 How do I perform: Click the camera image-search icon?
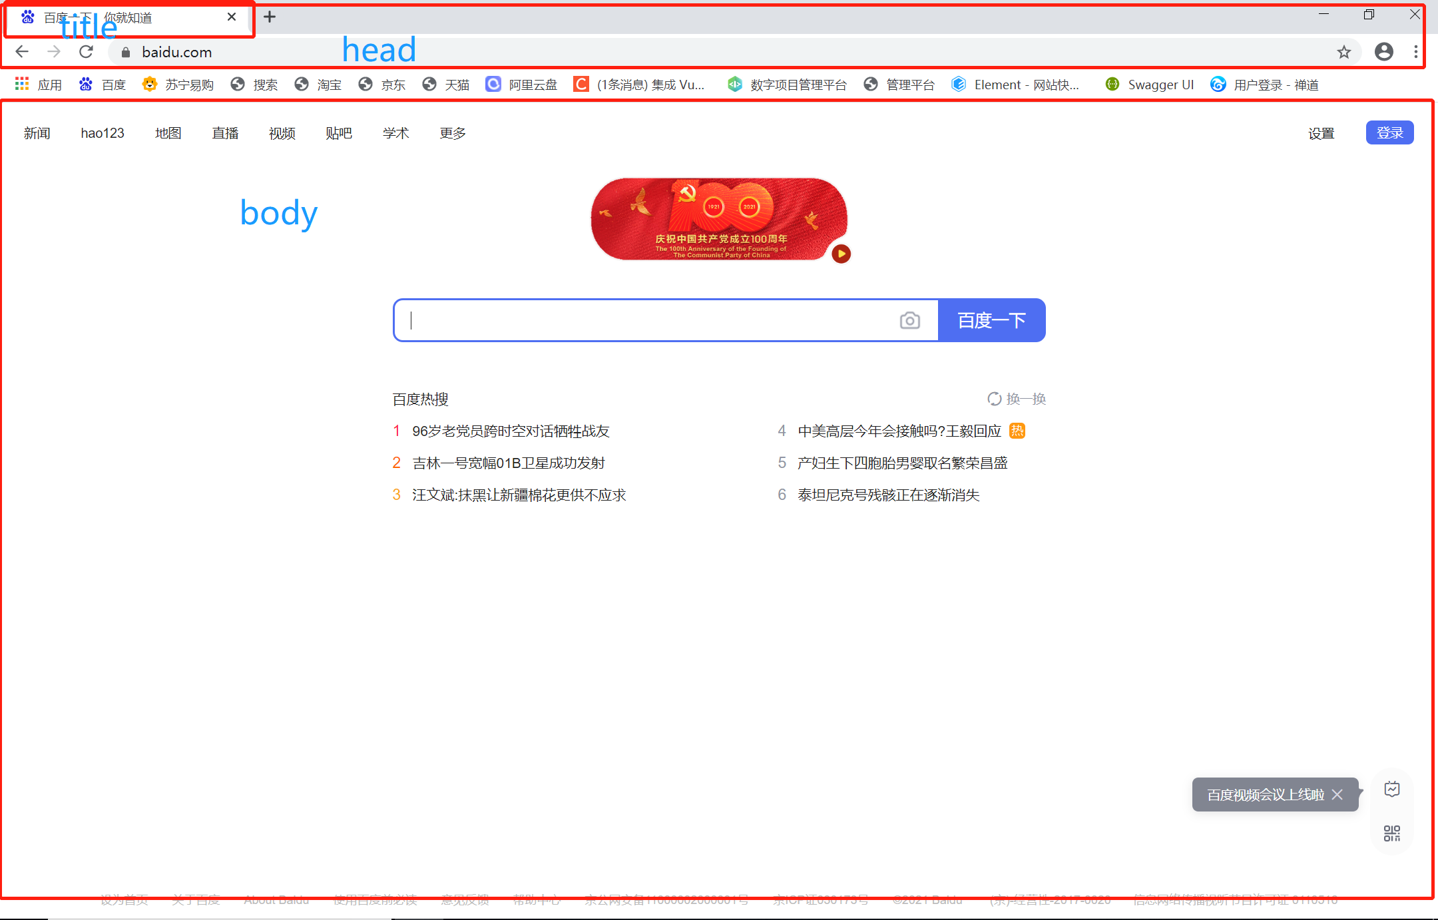point(909,321)
